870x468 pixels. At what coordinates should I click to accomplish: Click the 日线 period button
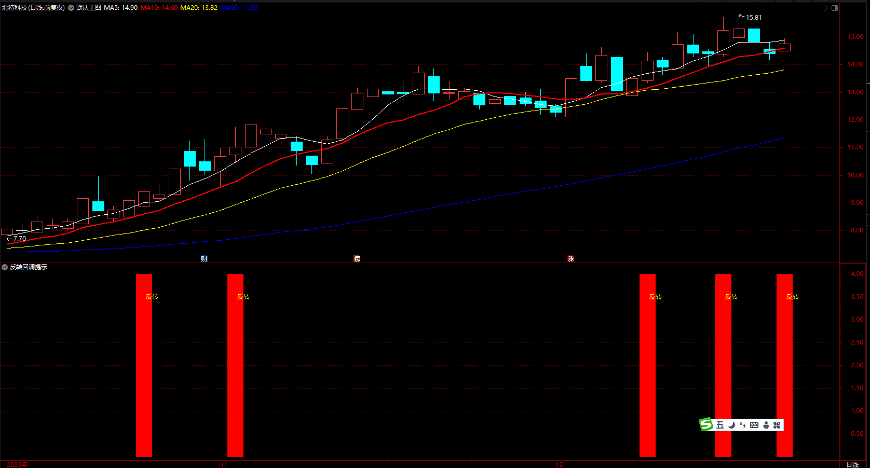click(852, 464)
